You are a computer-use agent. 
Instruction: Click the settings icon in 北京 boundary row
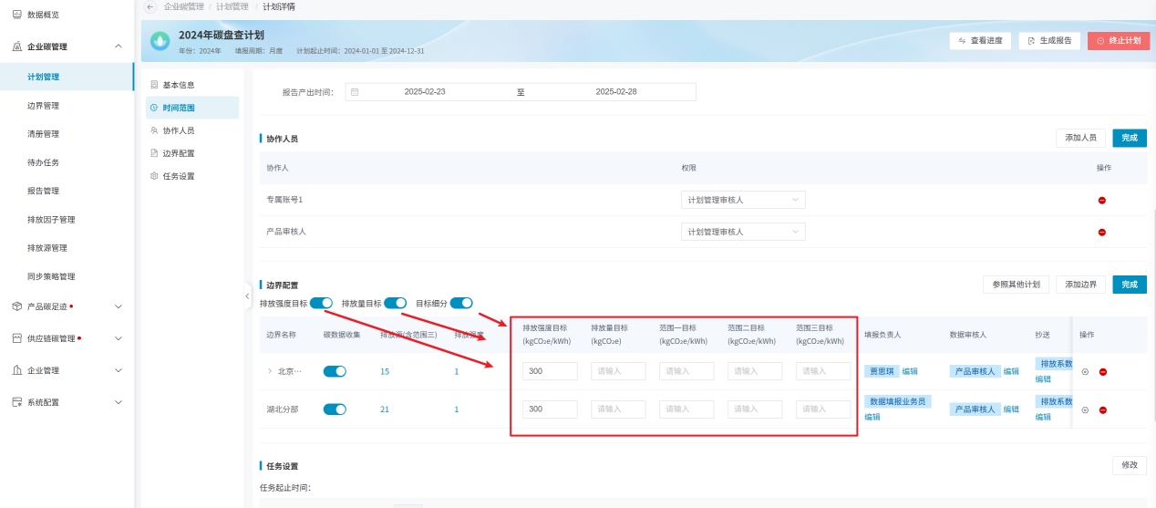pos(1085,371)
